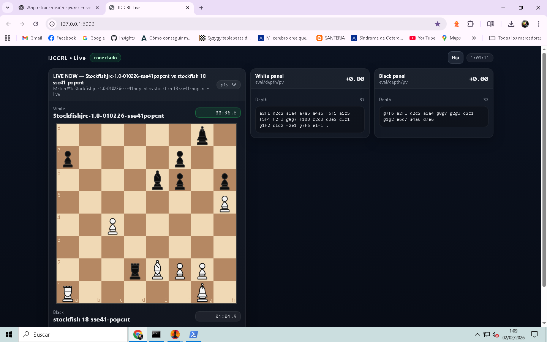
Task: Show hidden system tray icons
Action: coord(477,335)
